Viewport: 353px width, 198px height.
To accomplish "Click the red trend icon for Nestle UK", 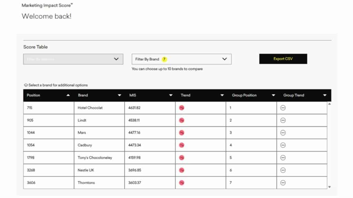I will pyautogui.click(x=182, y=170).
